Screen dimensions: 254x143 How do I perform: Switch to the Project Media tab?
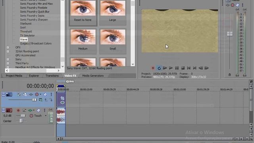[14, 76]
